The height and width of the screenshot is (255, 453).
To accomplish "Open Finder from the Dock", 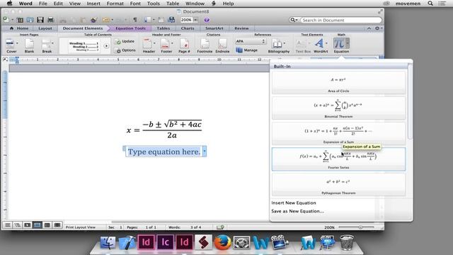I will (108, 242).
